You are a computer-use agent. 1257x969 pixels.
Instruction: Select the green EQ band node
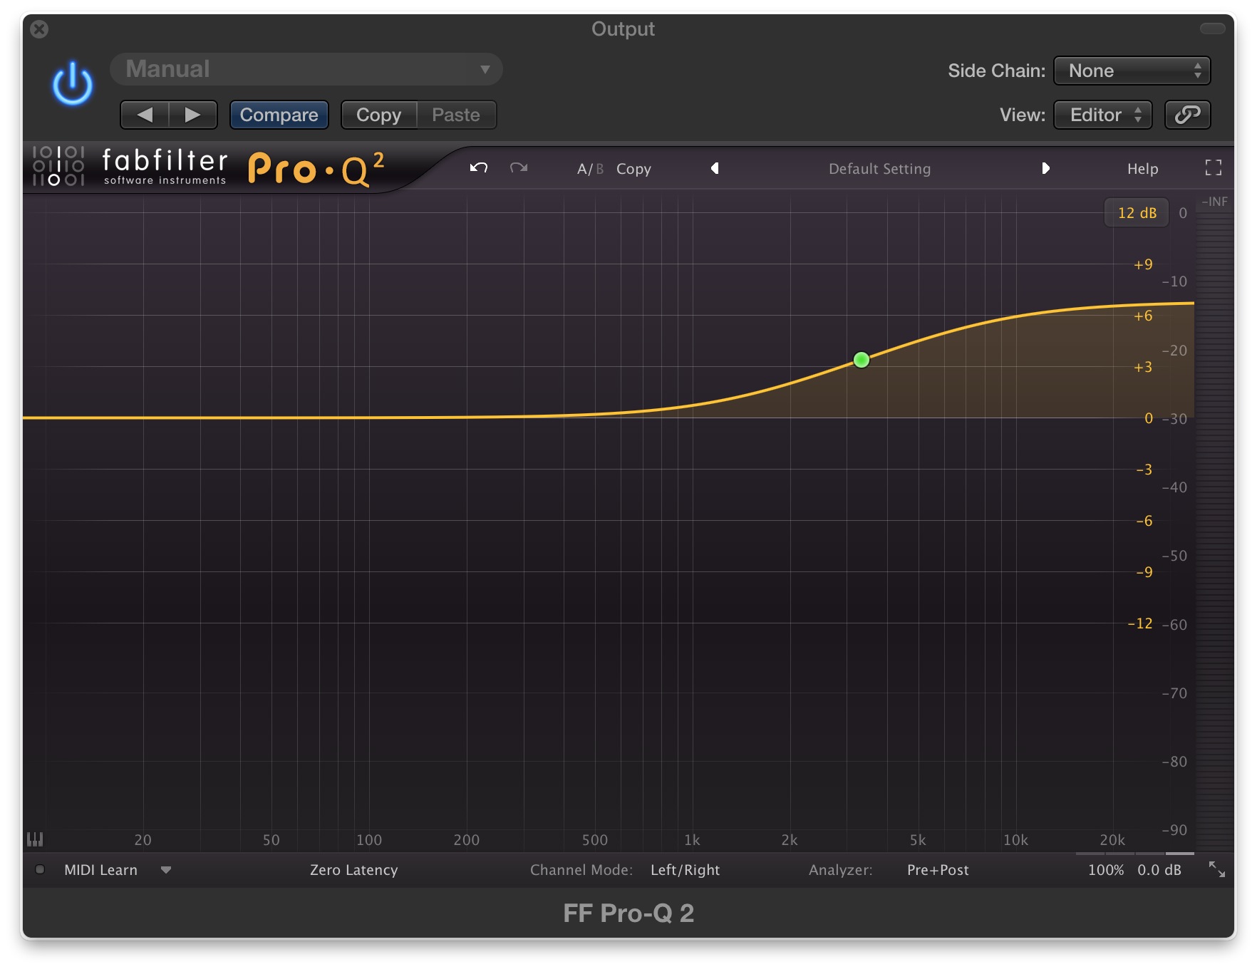point(861,360)
